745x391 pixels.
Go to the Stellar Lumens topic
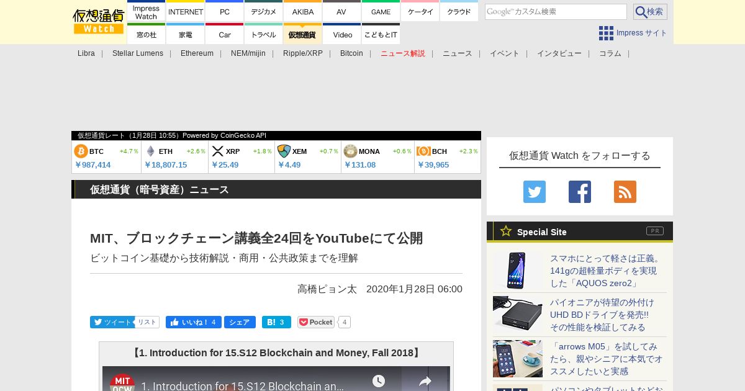pyautogui.click(x=138, y=53)
